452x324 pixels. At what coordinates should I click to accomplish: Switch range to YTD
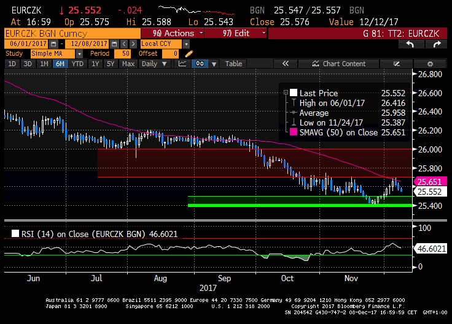77,64
